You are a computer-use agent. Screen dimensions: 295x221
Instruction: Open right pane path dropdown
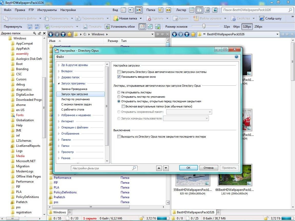point(277,34)
